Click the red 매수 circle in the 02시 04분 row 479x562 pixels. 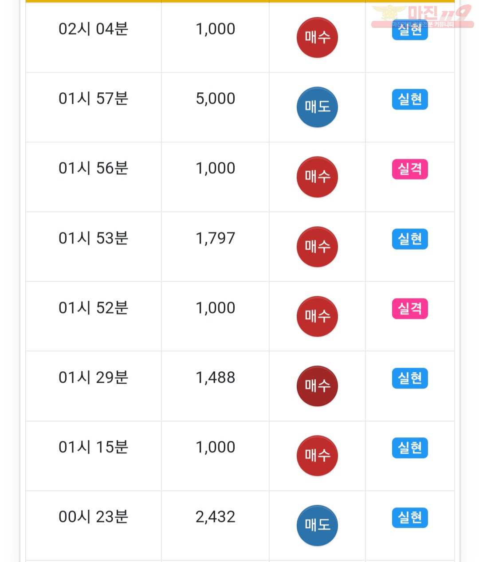click(x=317, y=38)
